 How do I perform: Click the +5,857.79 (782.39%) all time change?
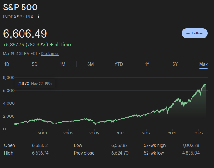pyautogui.click(x=37, y=45)
